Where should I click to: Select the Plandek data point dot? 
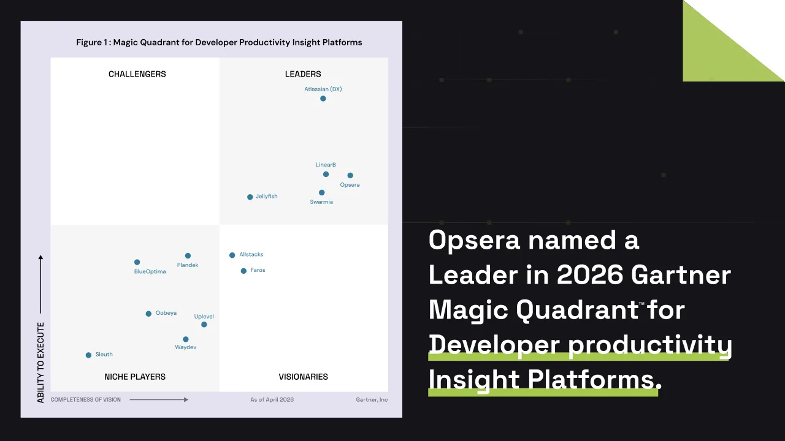[x=188, y=256]
